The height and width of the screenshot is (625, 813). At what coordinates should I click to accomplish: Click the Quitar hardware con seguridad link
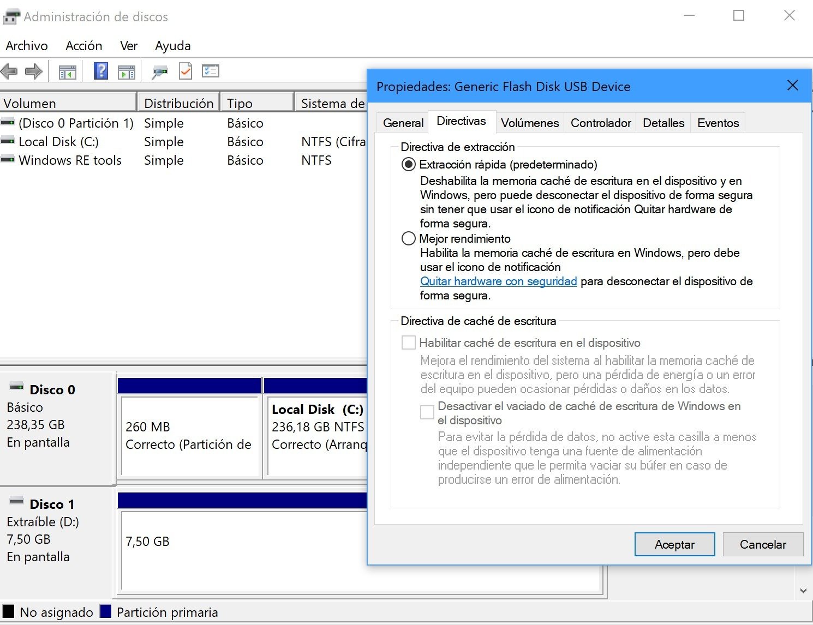tap(498, 281)
